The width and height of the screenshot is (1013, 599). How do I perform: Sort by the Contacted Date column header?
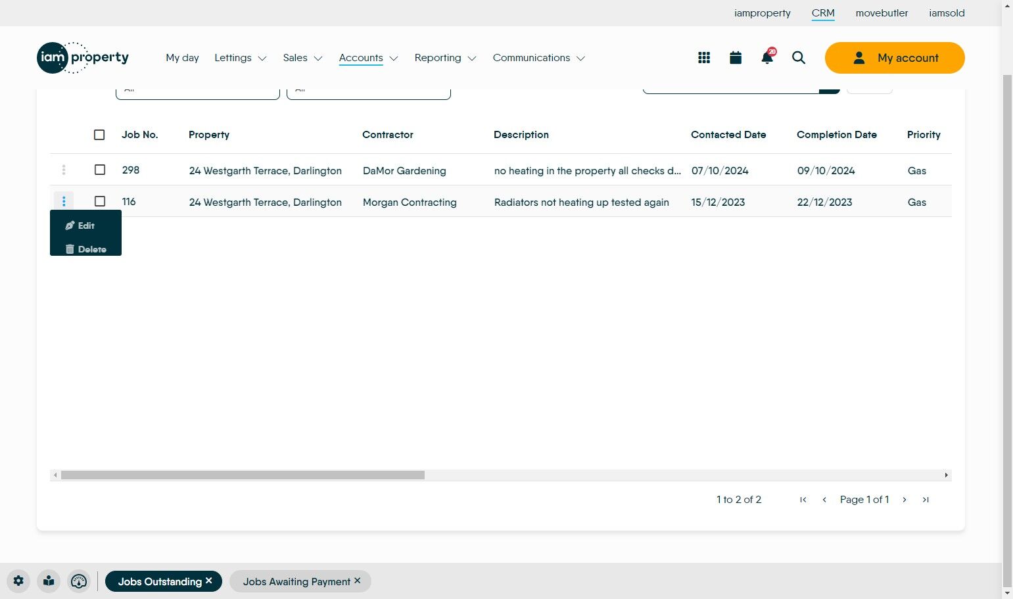tap(728, 135)
